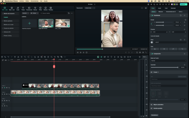Open the Importar dropdown

pos(25,13)
